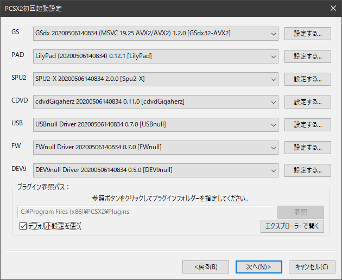Click the DEV9 label text

click(19, 169)
